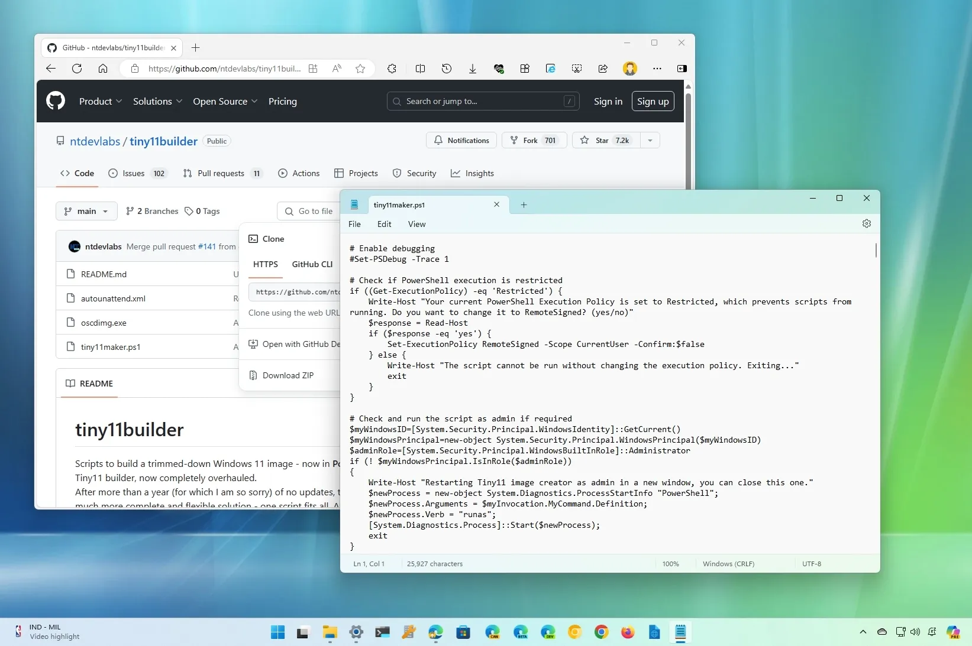The width and height of the screenshot is (972, 646).
Task: Launch File Explorer from taskbar
Action: 330,632
